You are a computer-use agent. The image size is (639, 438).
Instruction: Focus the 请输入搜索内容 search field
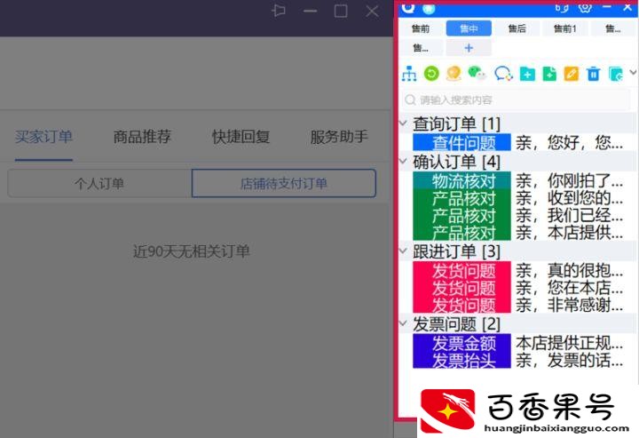pyautogui.click(x=516, y=100)
